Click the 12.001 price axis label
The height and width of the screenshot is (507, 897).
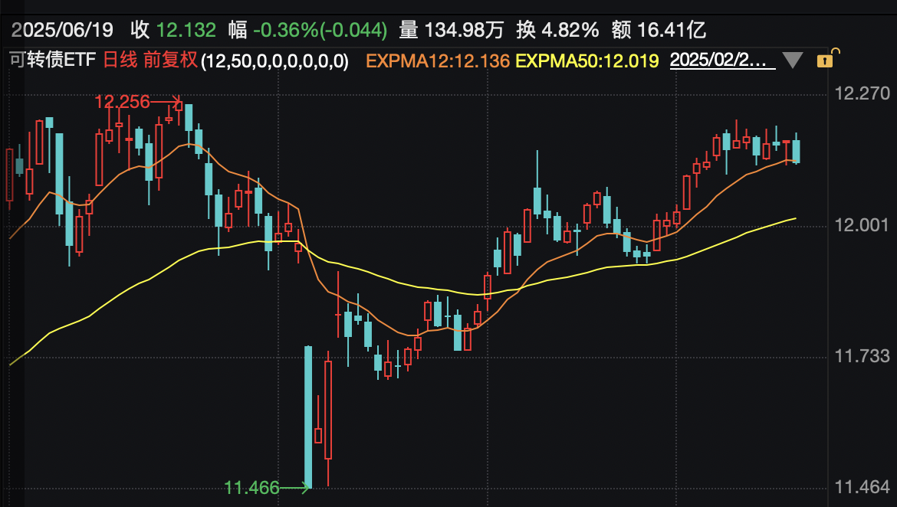click(862, 225)
